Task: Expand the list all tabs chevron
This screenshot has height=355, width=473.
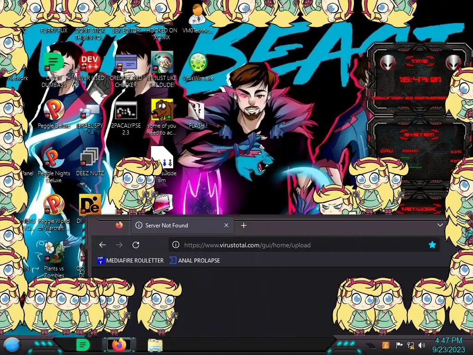Action: coord(440,225)
